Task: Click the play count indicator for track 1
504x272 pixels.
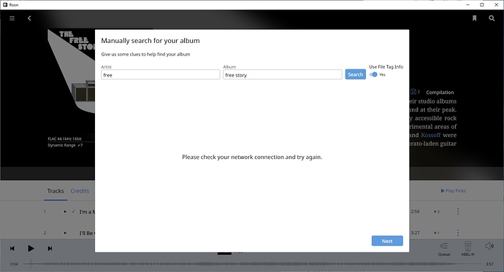Action: tap(437, 211)
